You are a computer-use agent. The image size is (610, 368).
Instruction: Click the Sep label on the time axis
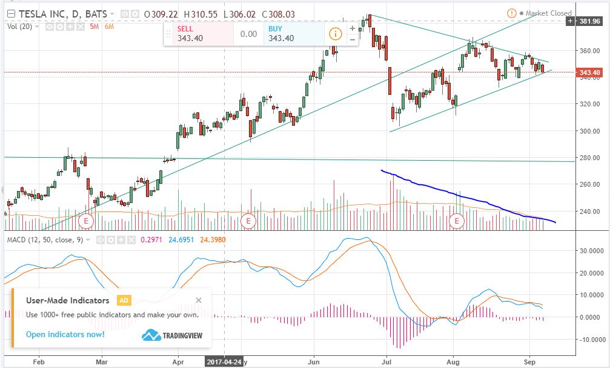click(529, 362)
